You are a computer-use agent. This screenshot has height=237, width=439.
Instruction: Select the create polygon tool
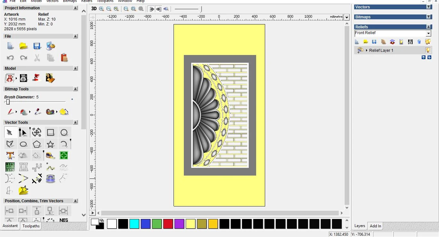pos(37,144)
